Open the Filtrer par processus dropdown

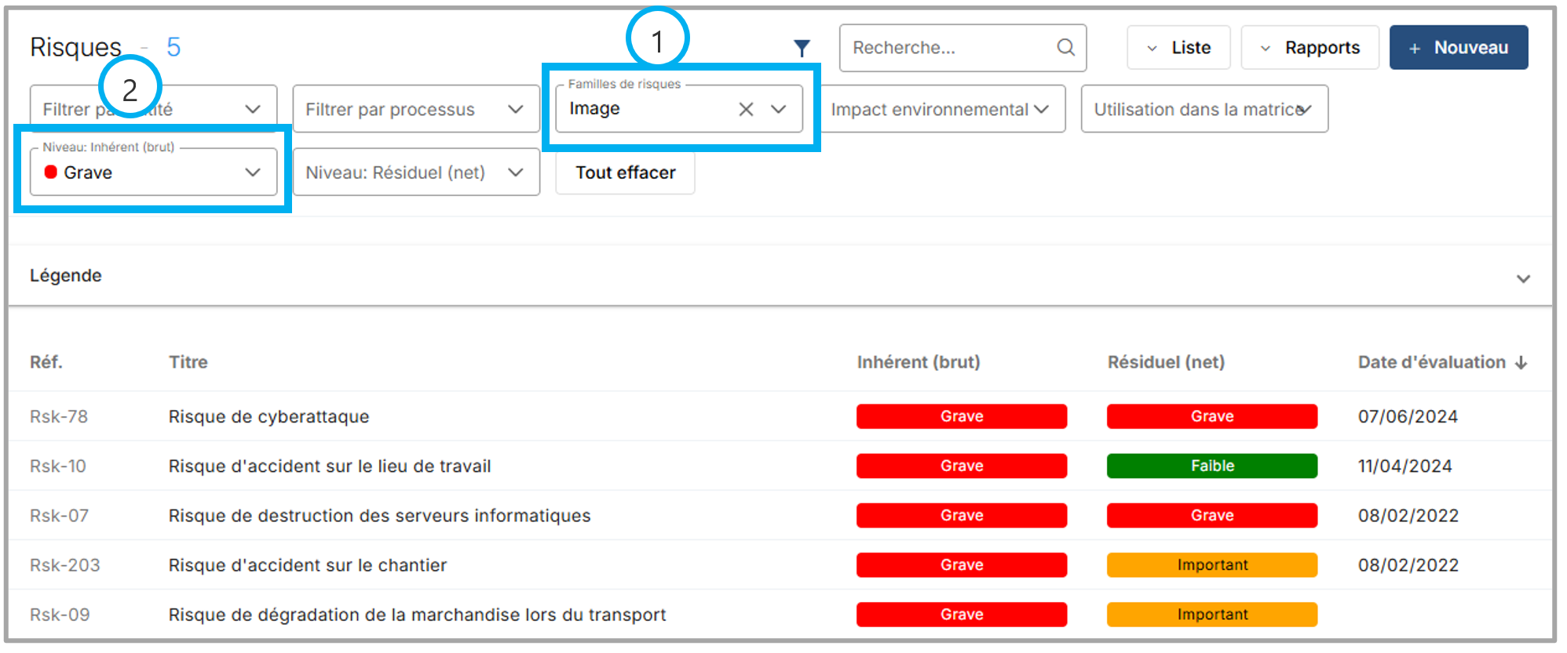[415, 109]
